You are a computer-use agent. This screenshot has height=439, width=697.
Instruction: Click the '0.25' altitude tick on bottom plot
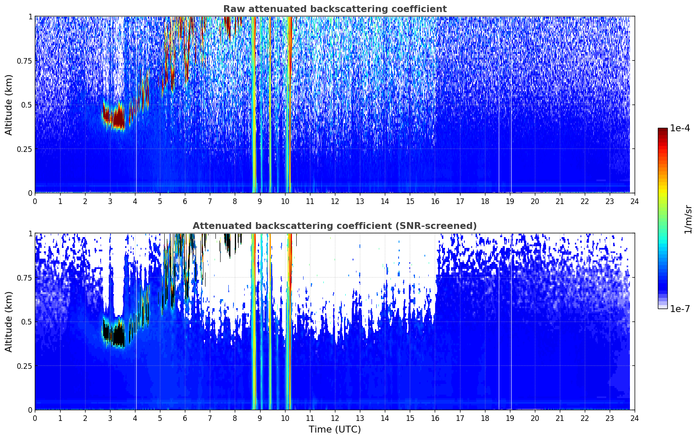(x=25, y=366)
